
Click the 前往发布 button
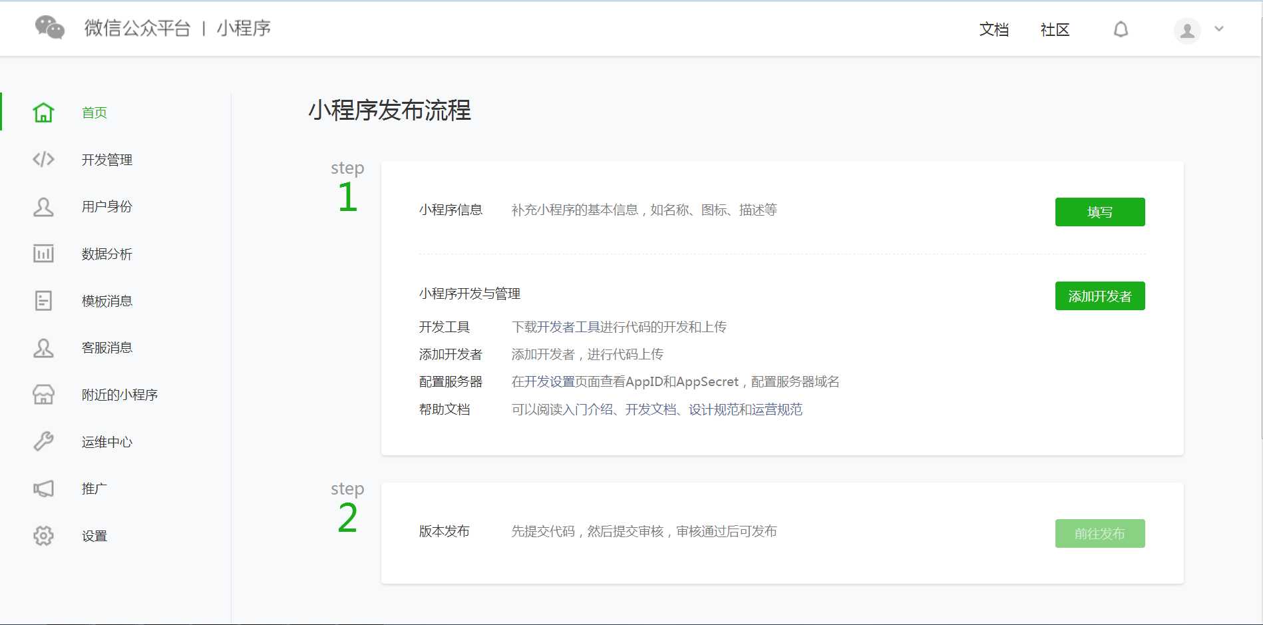pyautogui.click(x=1100, y=533)
